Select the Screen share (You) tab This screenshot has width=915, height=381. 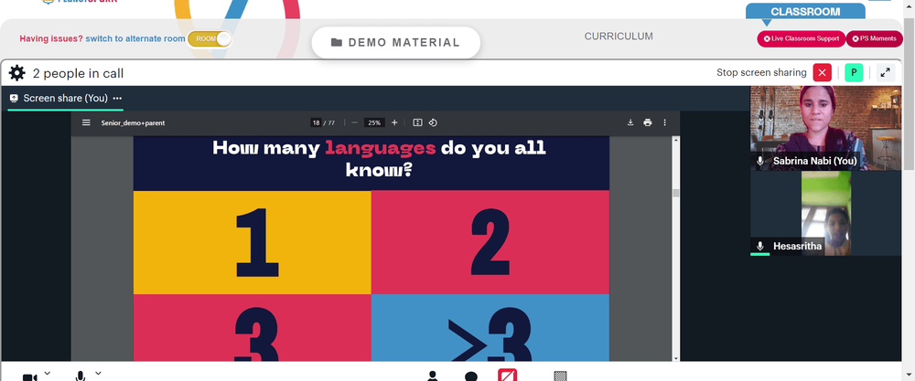[65, 99]
